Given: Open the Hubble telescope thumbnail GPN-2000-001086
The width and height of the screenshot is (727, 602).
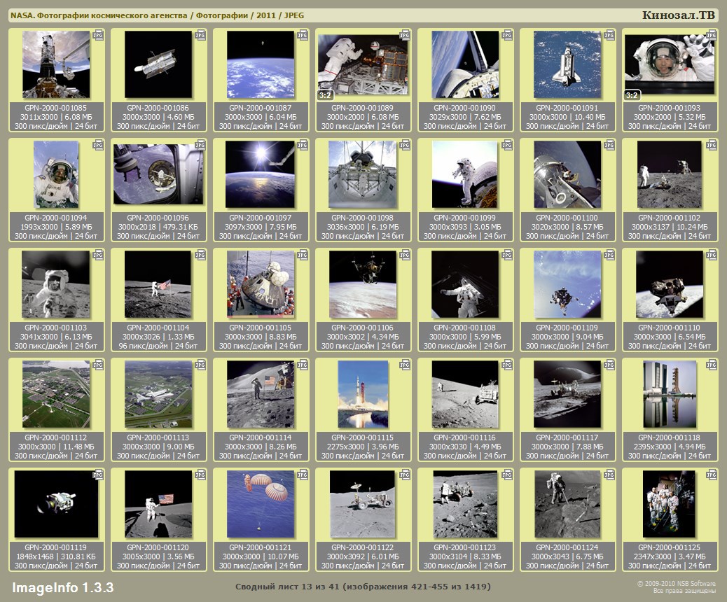Looking at the screenshot, I should 158,64.
